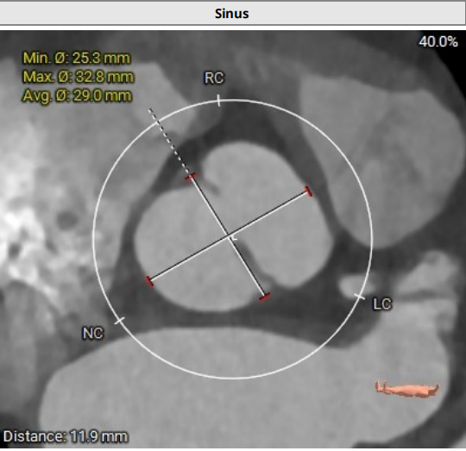Click the orange patient orientation figure
Viewport: 466px width, 451px height.
click(406, 389)
